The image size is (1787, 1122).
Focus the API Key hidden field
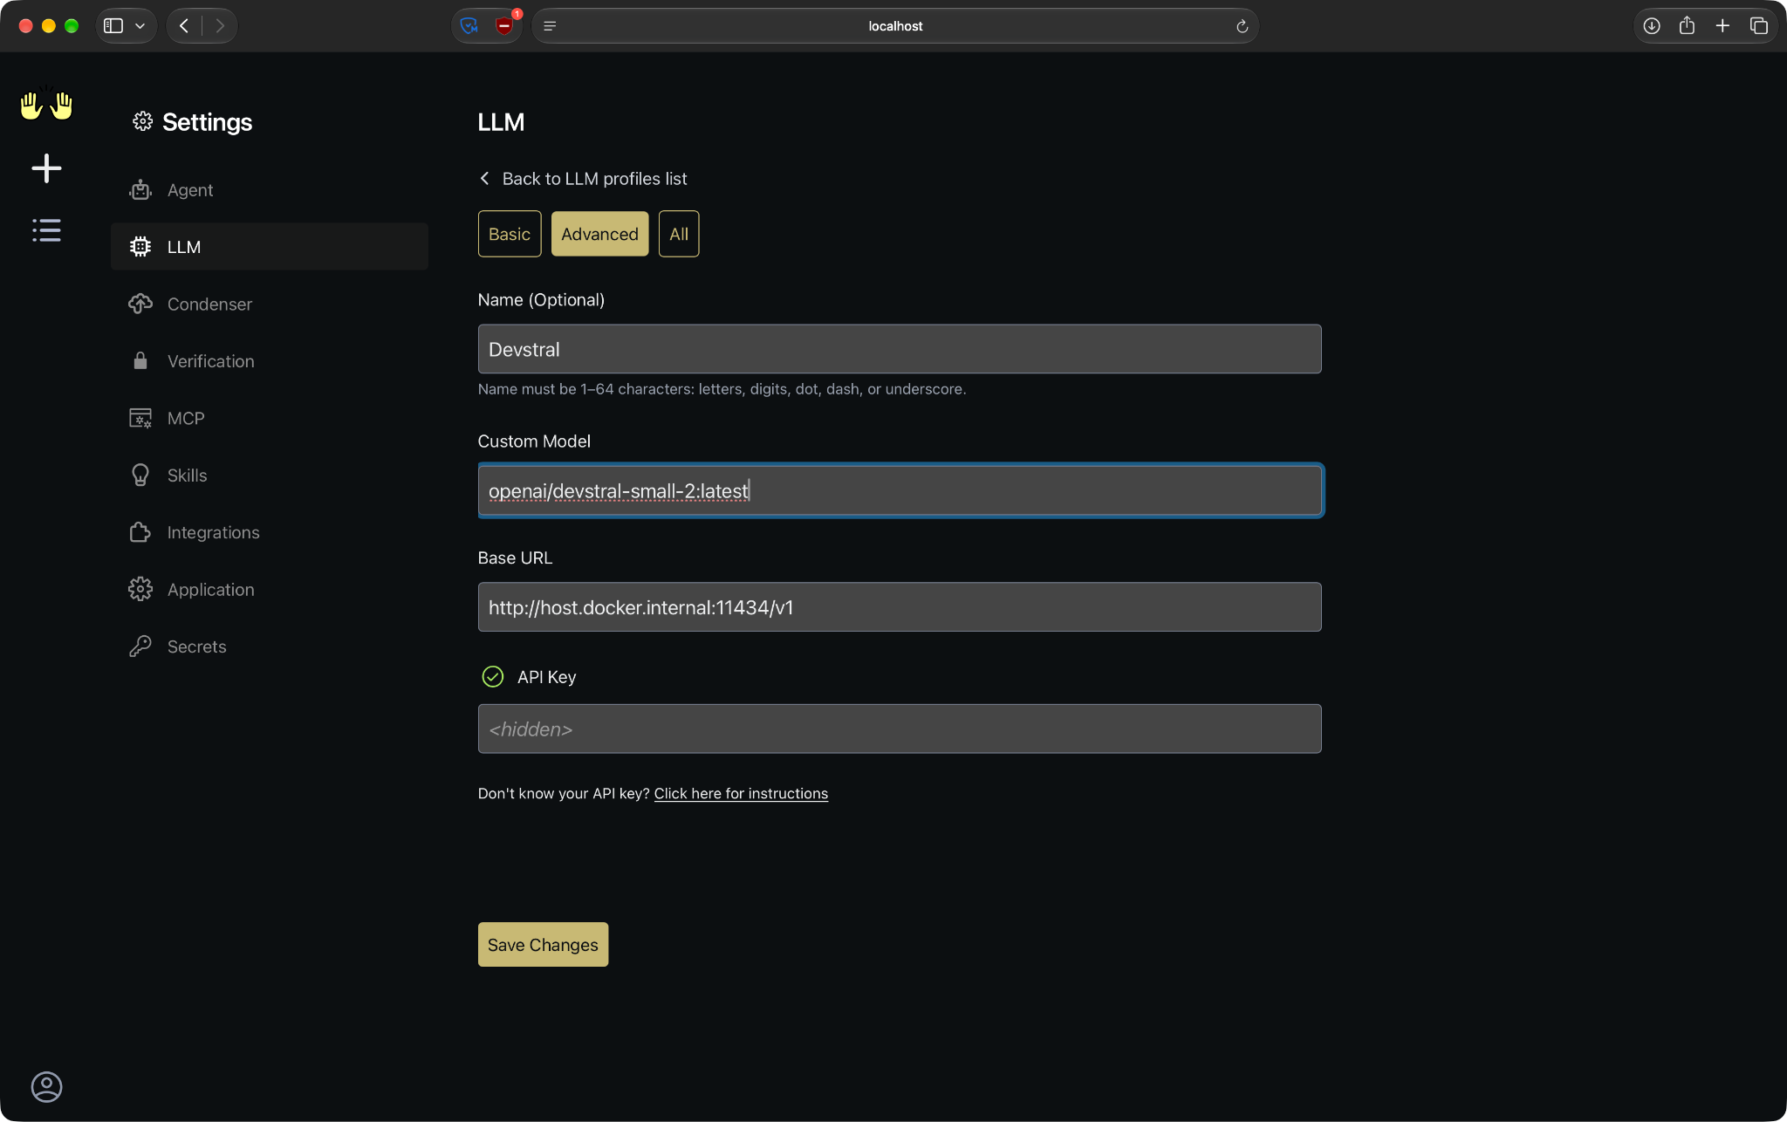[x=900, y=729]
